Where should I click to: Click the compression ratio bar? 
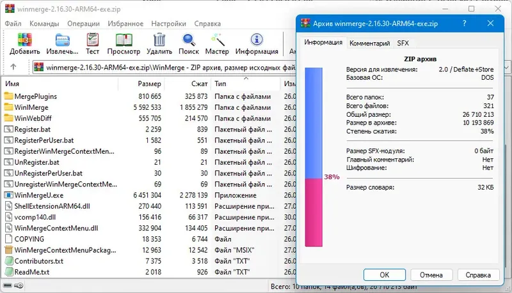click(x=314, y=157)
